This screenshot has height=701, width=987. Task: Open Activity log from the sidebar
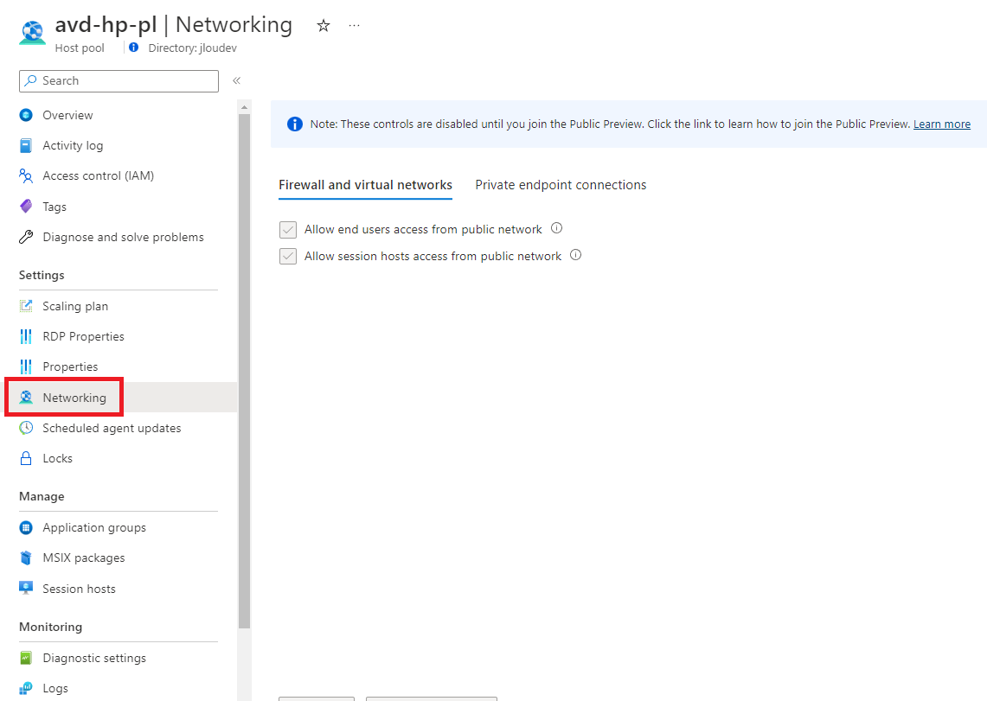click(x=73, y=146)
